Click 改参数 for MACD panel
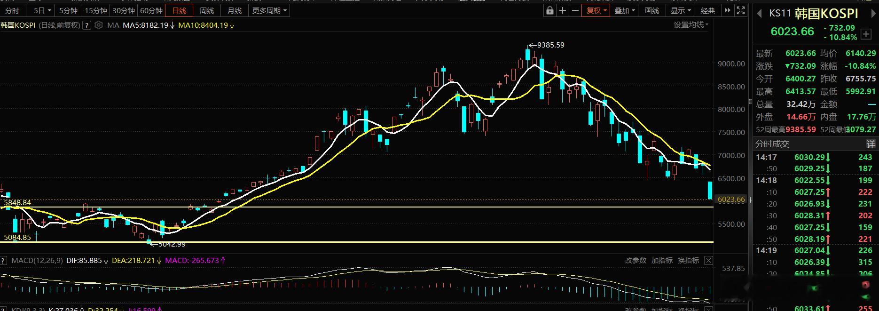Viewport: 879px width, 311px height. [x=636, y=260]
